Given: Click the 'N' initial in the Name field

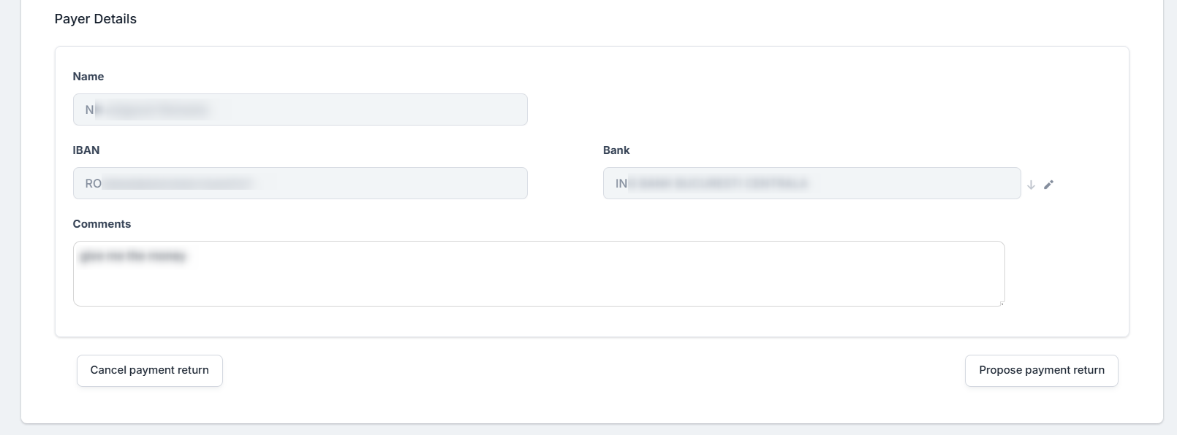Looking at the screenshot, I should (x=89, y=110).
